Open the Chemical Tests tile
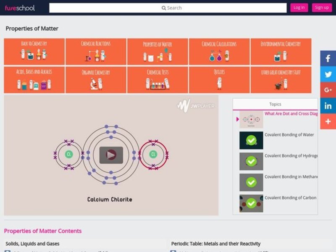The height and width of the screenshot is (252, 336). tap(157, 80)
